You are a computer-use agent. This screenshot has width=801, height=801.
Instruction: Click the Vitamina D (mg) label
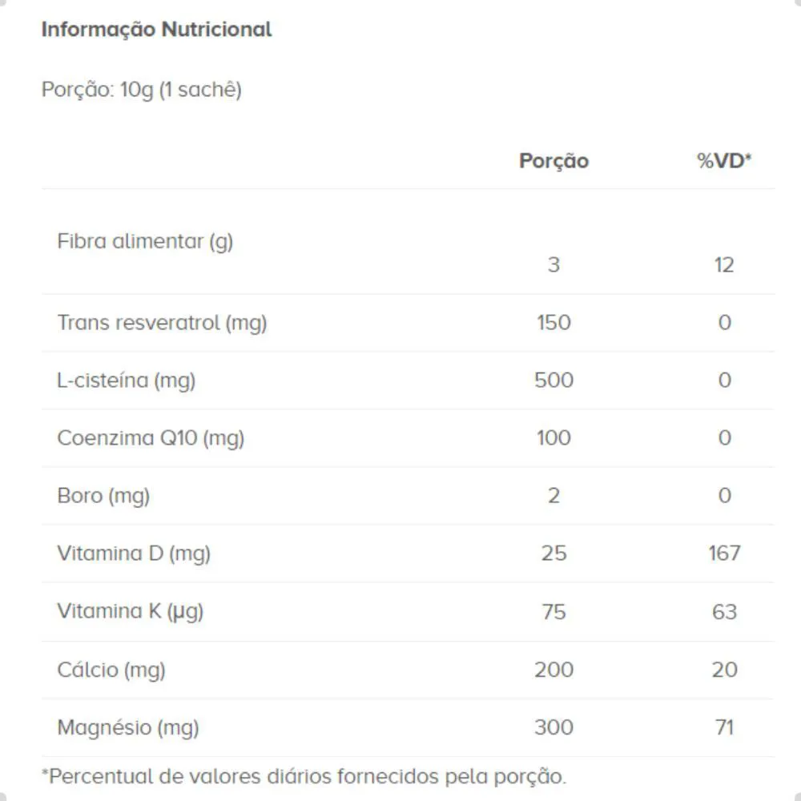point(134,554)
